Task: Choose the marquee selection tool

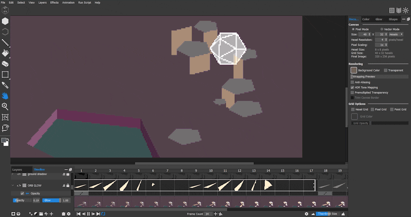Action: click(x=5, y=75)
